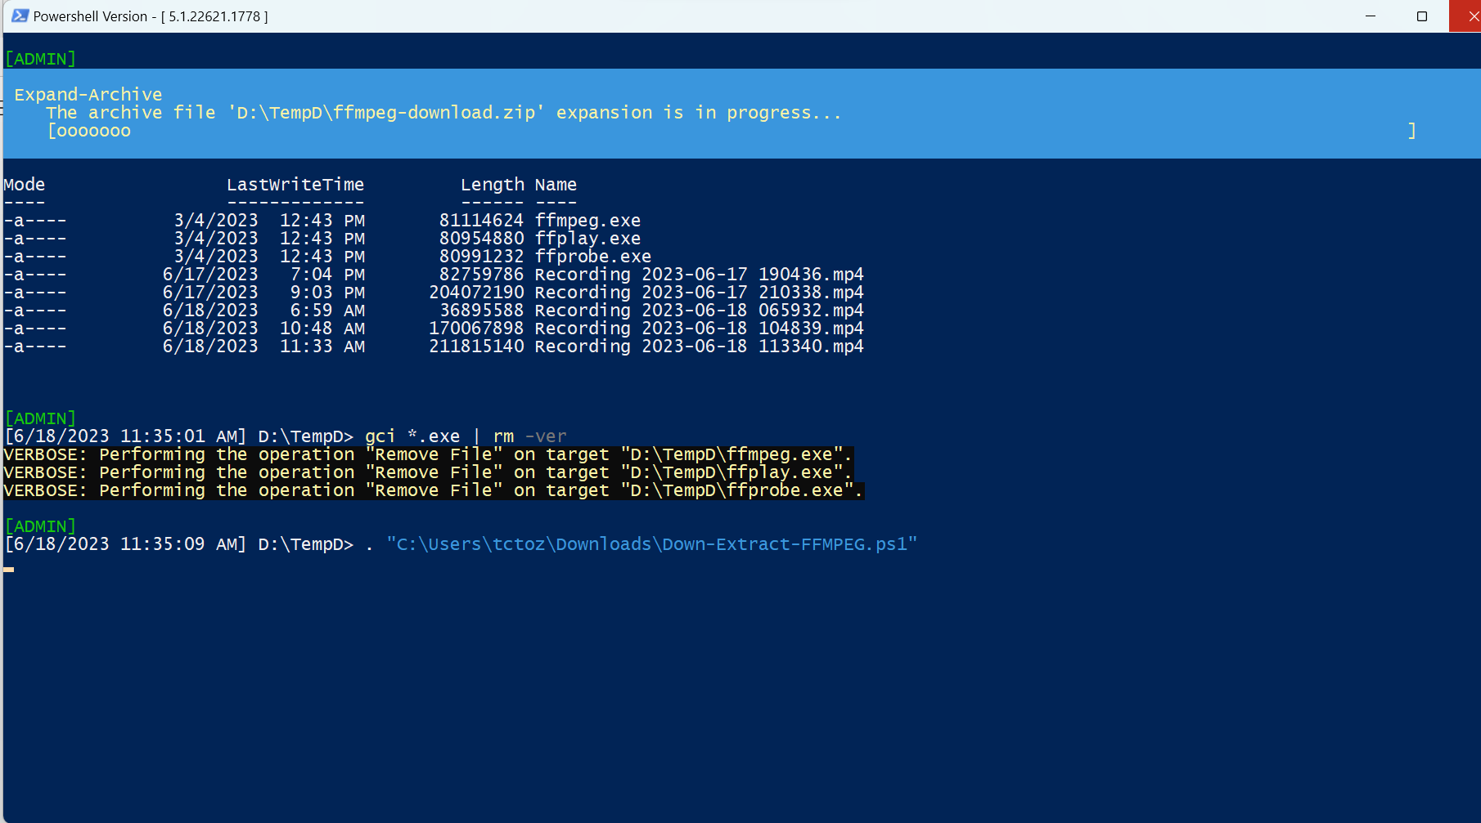The height and width of the screenshot is (823, 1481).
Task: Click the [ADMIN] label at top of console
Action: pos(40,59)
